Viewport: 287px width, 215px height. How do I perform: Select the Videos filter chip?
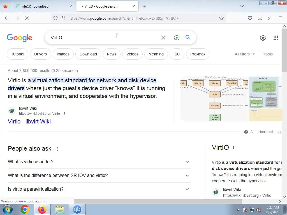132,54
